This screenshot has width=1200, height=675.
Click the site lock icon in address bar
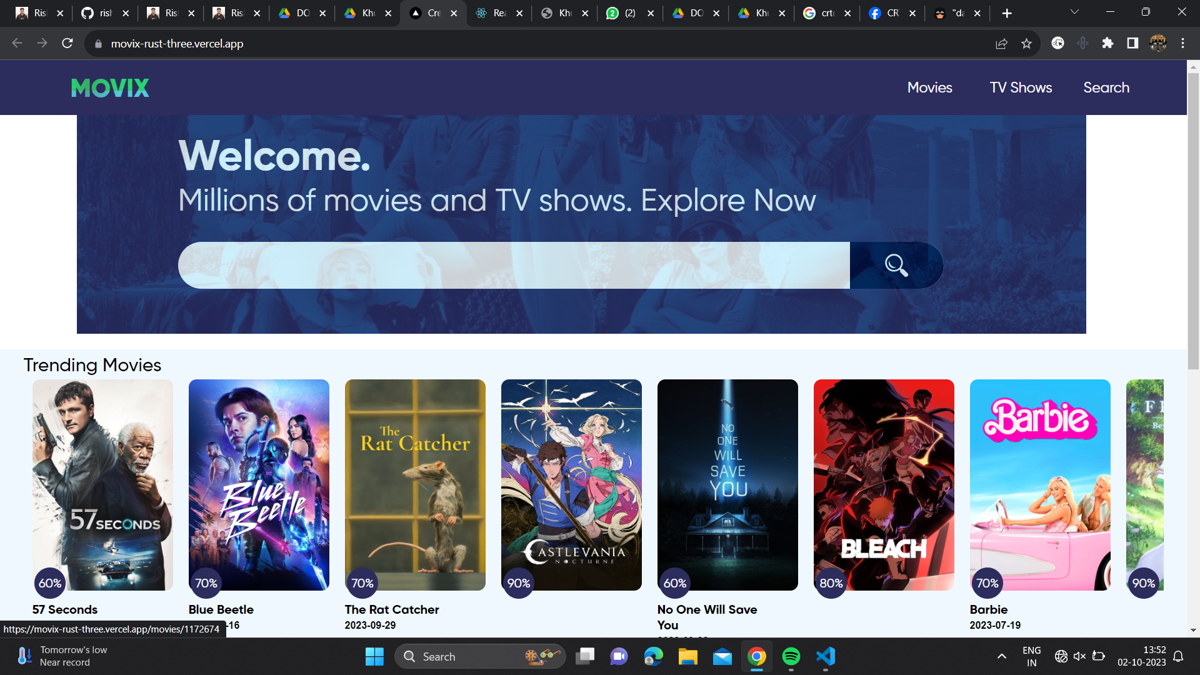click(98, 44)
